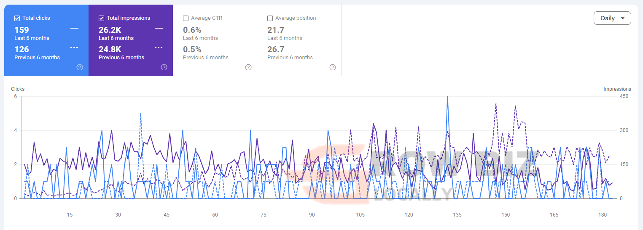
Task: Click day 75 on the x-axis
Action: click(x=264, y=215)
